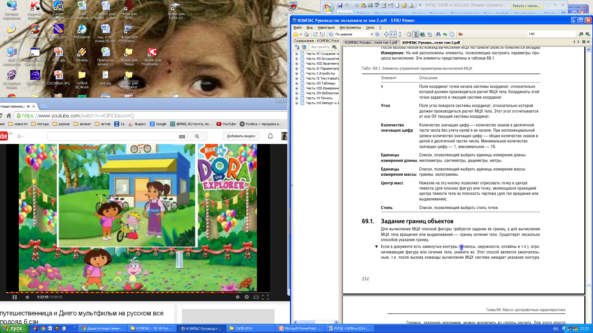This screenshot has width=593, height=333.
Task: Open the Google bookmark
Action: (158, 124)
